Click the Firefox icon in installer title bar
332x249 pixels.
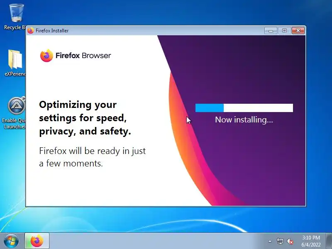click(31, 31)
